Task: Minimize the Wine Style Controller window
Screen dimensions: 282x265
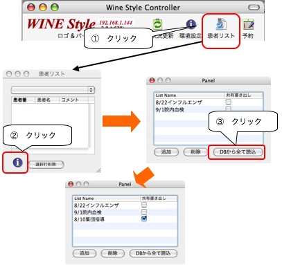Action: [43, 8]
